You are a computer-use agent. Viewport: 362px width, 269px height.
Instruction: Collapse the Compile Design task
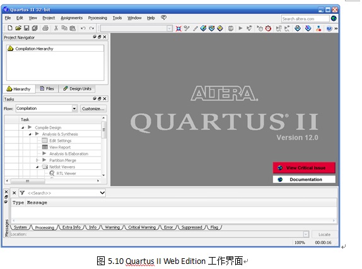(23, 128)
